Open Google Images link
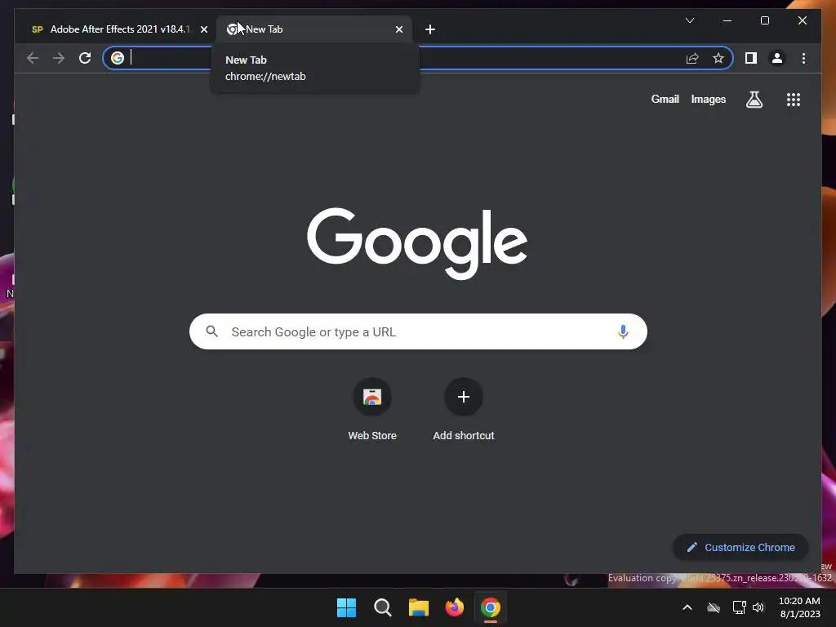 click(x=708, y=99)
